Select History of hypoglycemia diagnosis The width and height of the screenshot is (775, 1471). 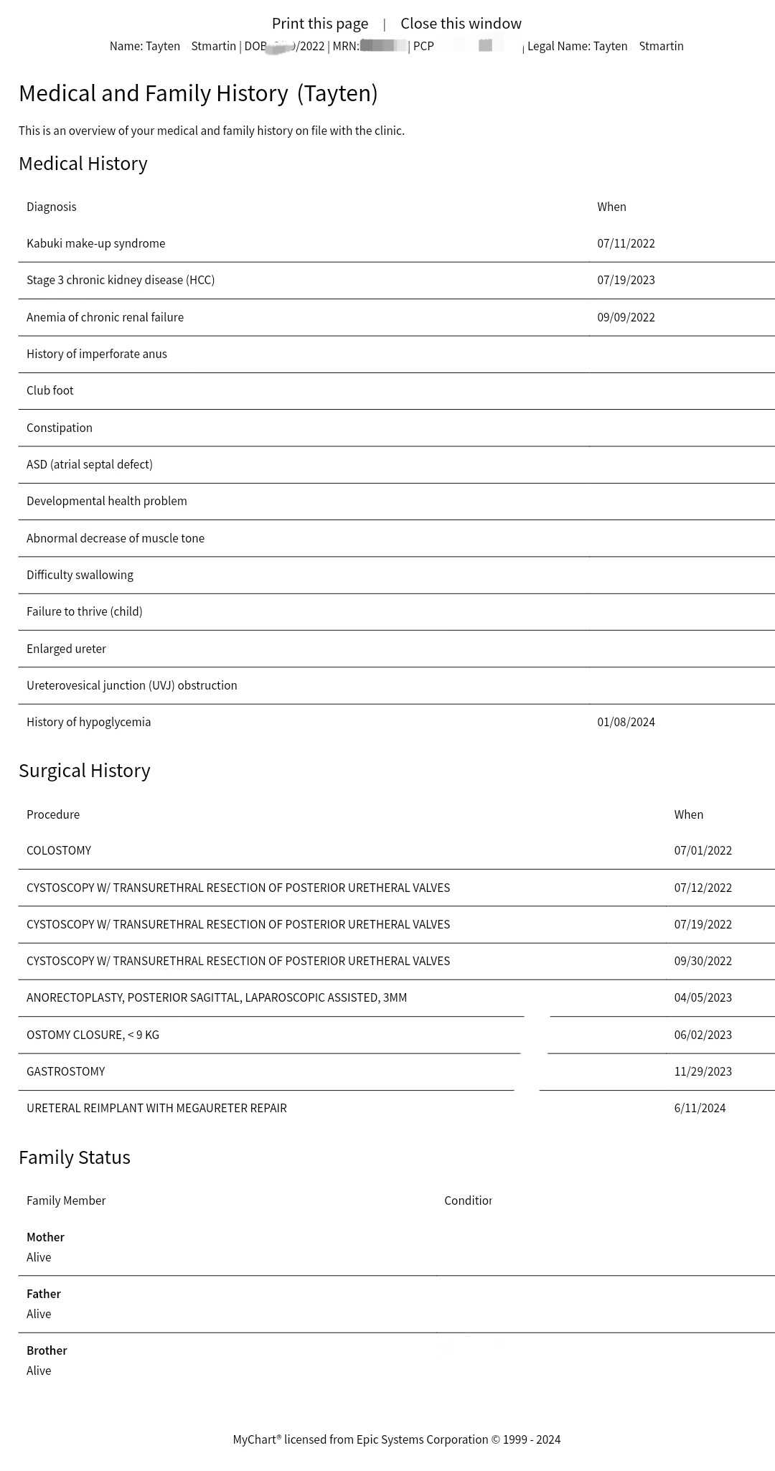[x=89, y=722]
